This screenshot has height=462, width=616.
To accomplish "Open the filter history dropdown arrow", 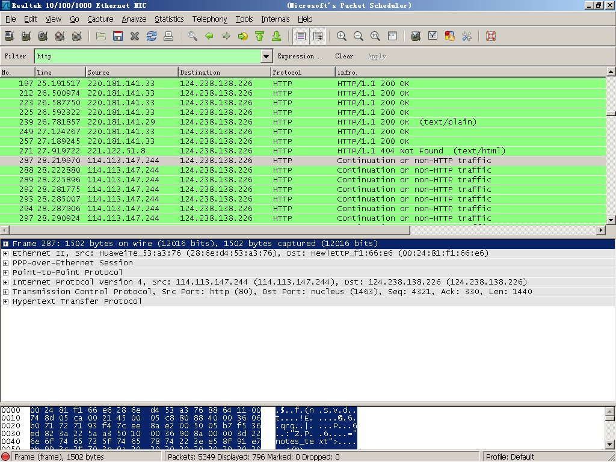I will [x=266, y=56].
